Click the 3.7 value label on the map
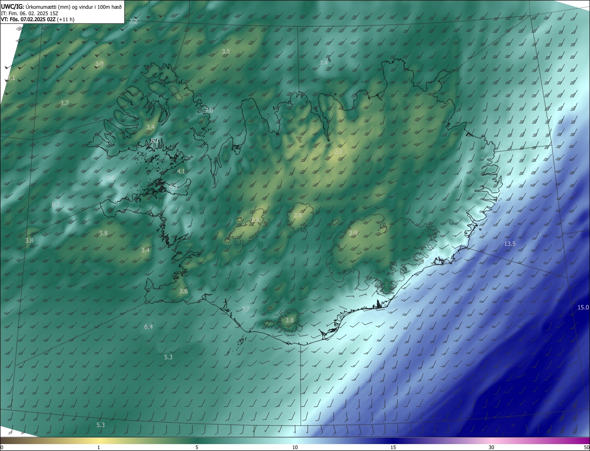This screenshot has height=451, width=590. (65, 103)
